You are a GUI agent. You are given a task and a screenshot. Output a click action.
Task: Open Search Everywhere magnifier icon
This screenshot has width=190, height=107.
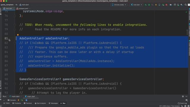186,5
